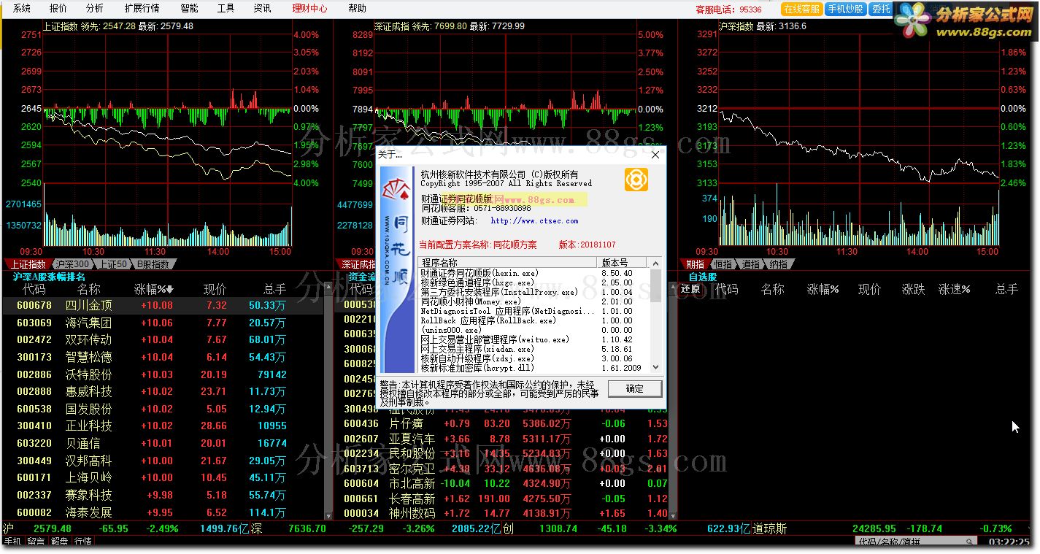
Task: Switch to the 深证成指 chart tab
Action: [x=357, y=264]
